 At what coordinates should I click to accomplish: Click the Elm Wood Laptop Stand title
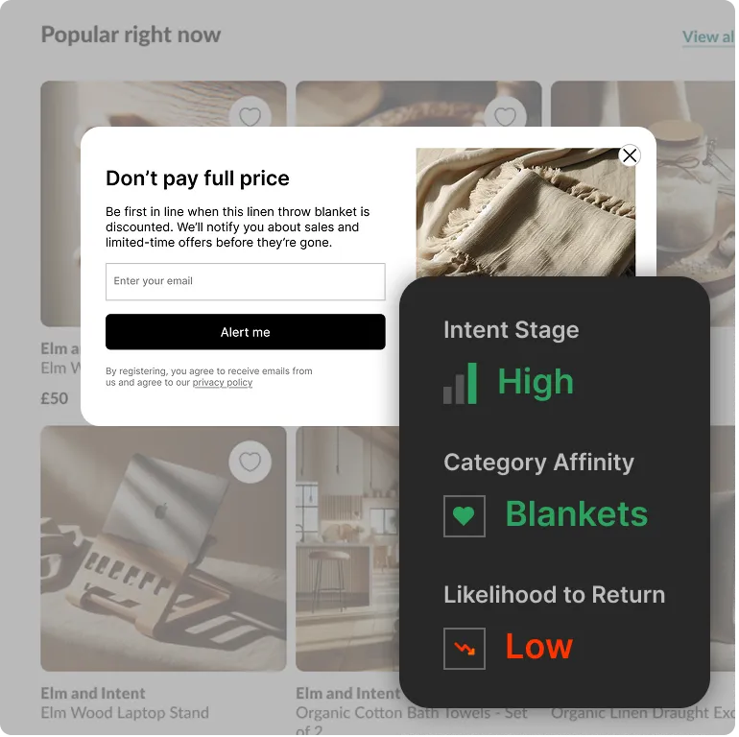click(126, 715)
